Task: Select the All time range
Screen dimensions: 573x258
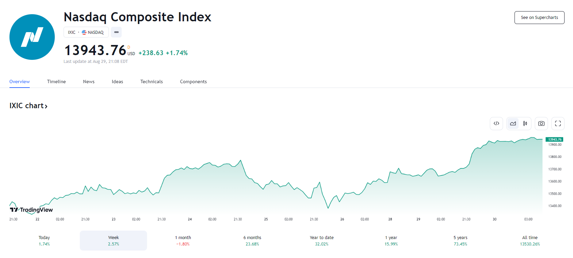Action: (530, 240)
